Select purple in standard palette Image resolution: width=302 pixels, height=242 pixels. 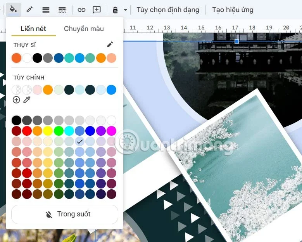(x=101, y=131)
